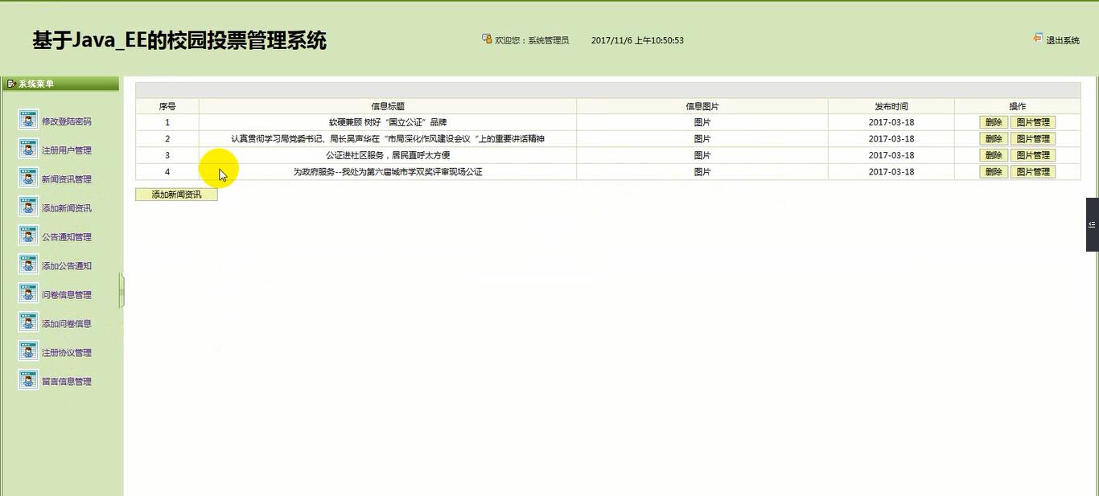Click 图片管理 button for row 1
The image size is (1099, 496).
pos(1033,122)
